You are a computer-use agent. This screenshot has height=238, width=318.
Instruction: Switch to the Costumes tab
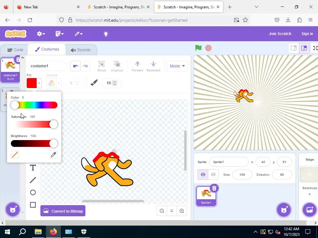tap(47, 49)
